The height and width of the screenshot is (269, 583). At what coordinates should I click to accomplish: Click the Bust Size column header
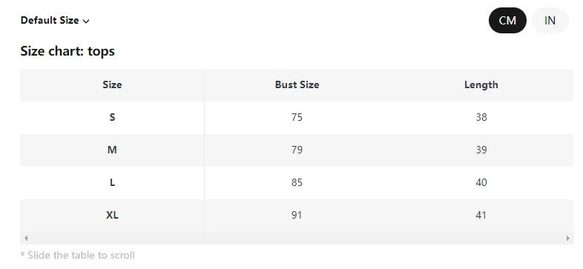[x=297, y=84]
